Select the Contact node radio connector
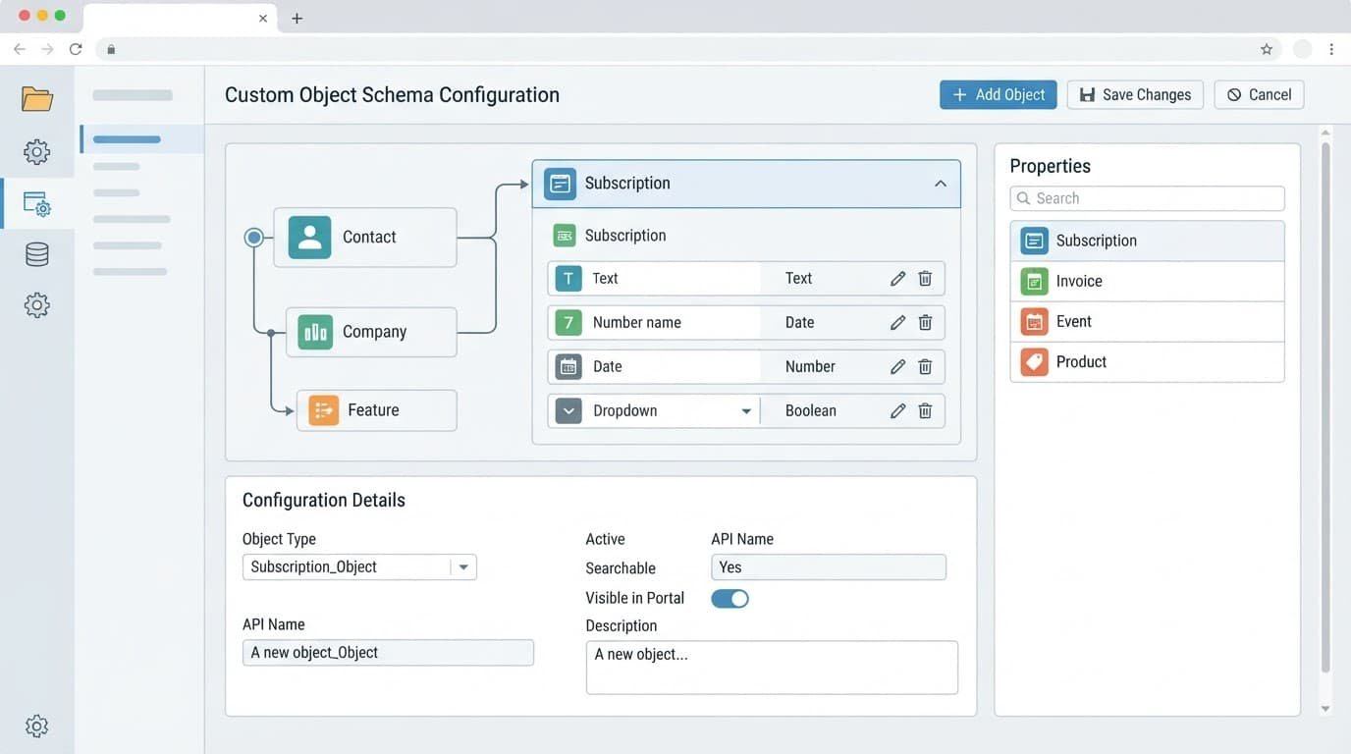1351x754 pixels. click(x=253, y=237)
